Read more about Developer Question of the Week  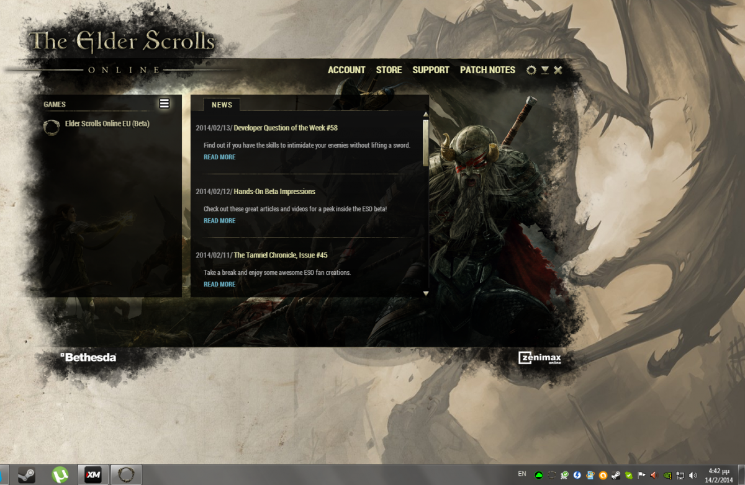pyautogui.click(x=220, y=157)
